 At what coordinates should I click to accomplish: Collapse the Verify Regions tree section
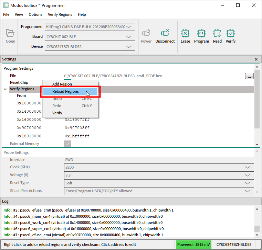(x=6, y=89)
